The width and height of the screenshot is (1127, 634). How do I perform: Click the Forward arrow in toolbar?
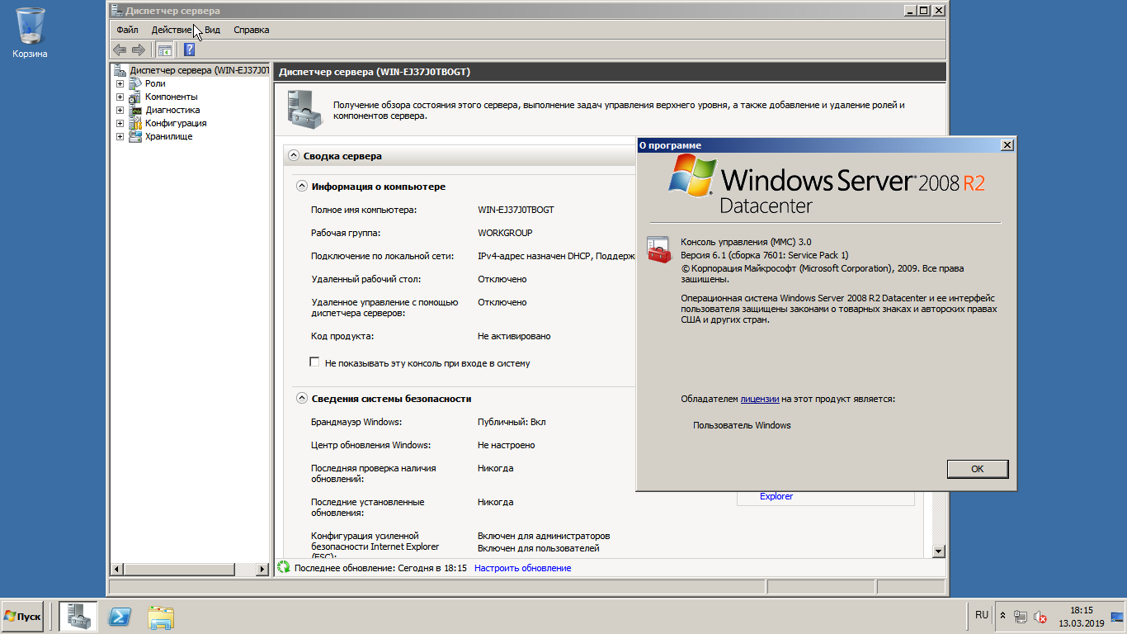click(x=139, y=50)
